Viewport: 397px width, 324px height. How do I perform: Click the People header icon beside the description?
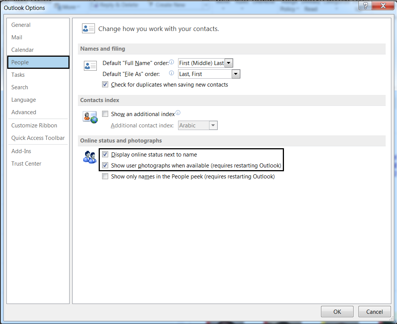(x=88, y=28)
